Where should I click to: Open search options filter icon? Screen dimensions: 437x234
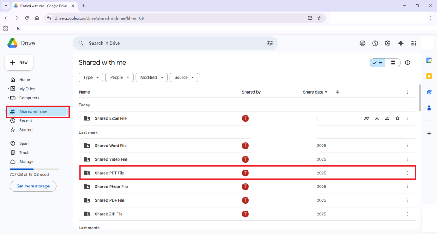[270, 43]
